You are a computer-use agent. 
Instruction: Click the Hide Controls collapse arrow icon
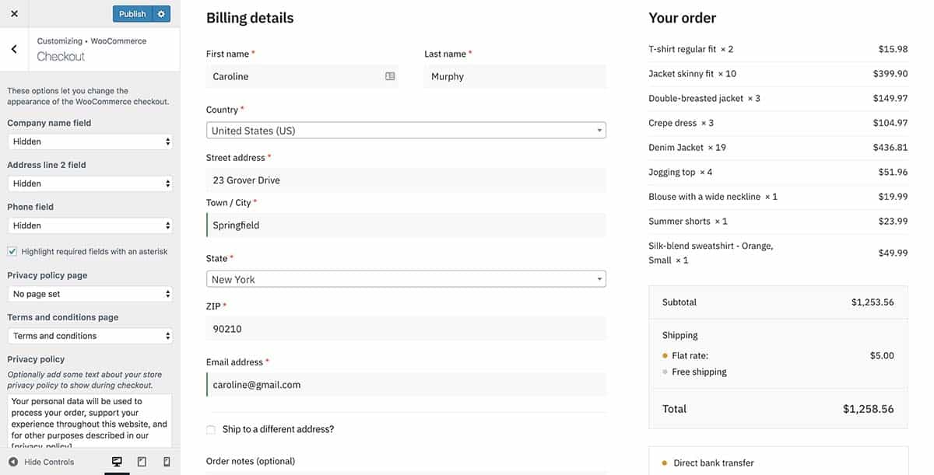(13, 462)
